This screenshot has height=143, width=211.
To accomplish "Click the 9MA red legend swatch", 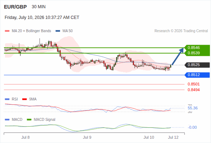I will pos(24,99).
